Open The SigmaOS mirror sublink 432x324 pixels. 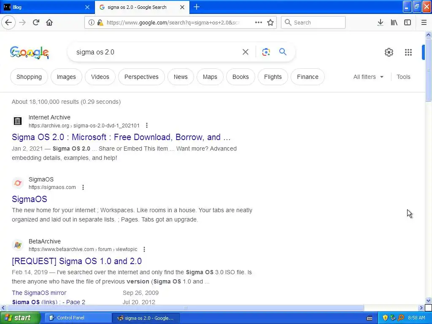click(x=39, y=293)
